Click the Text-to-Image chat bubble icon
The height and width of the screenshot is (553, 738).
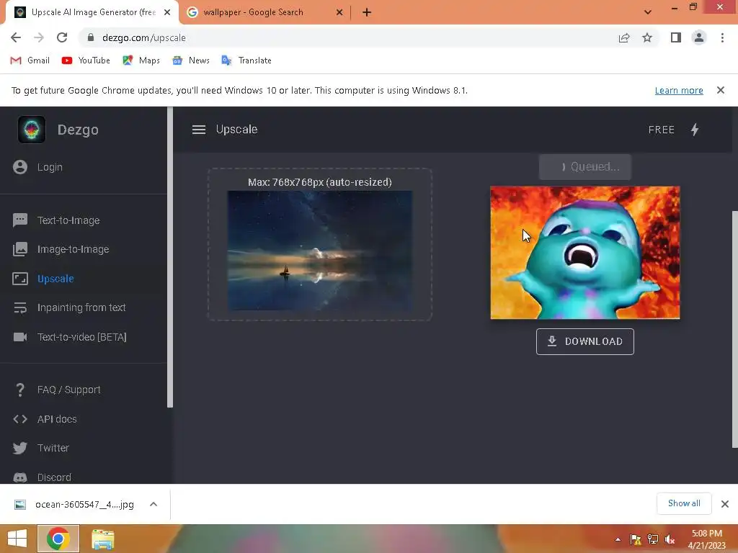(20, 220)
